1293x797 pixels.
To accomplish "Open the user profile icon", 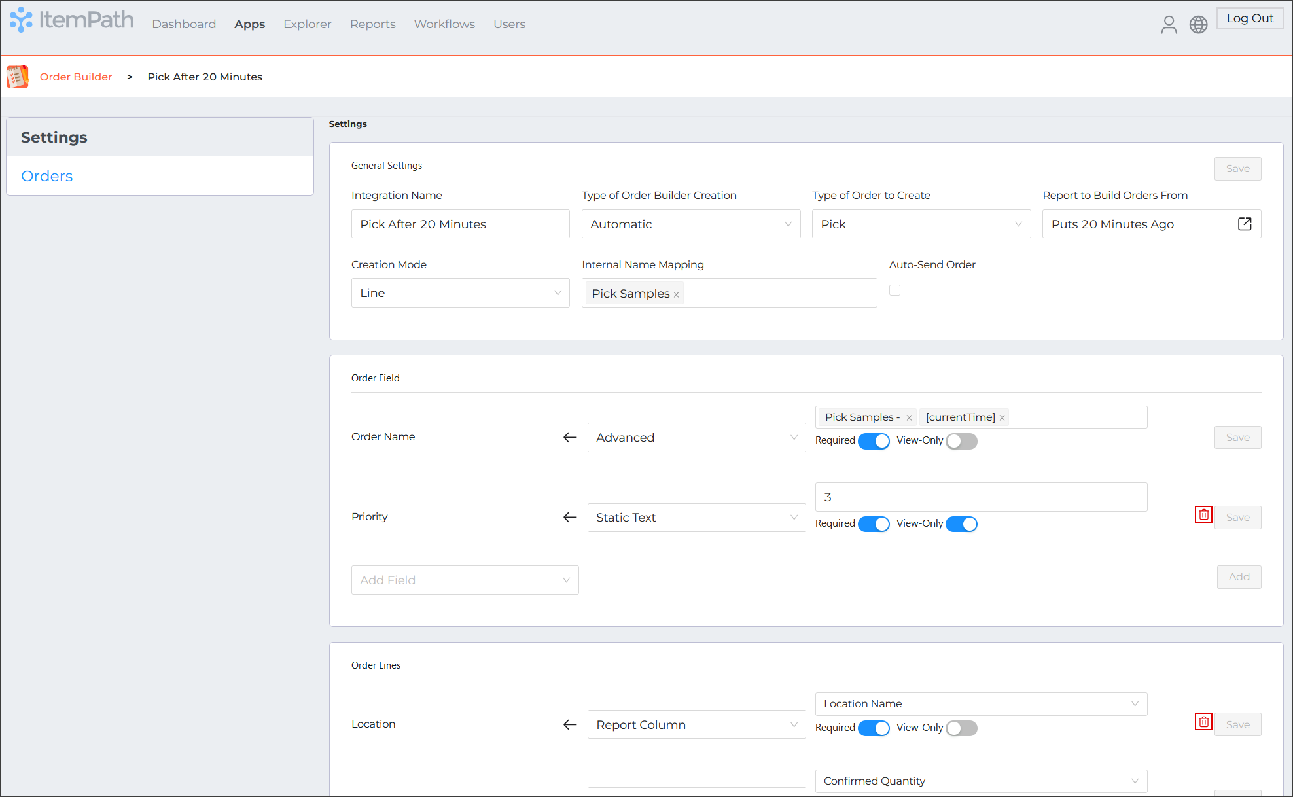I will pos(1169,25).
